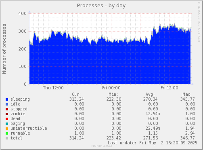Click the 'Max:' column header
This screenshot has width=203, height=150.
pos(187,94)
